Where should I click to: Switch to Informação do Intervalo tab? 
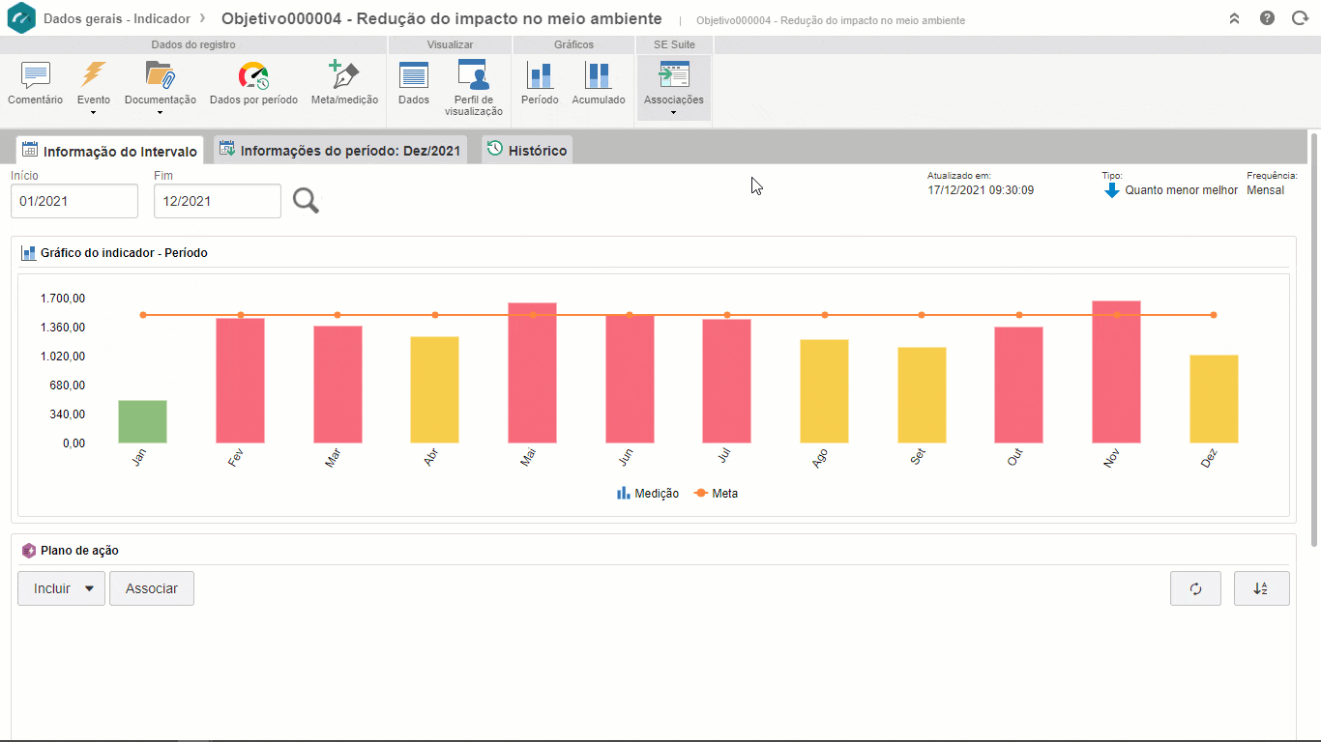[109, 152]
